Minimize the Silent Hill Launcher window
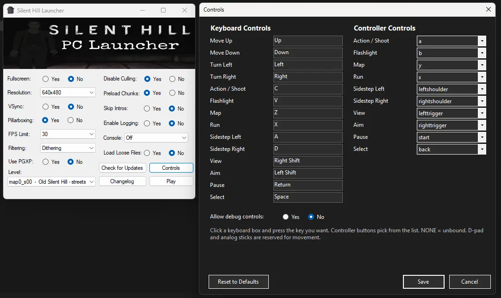Image resolution: width=501 pixels, height=298 pixels. click(x=142, y=10)
